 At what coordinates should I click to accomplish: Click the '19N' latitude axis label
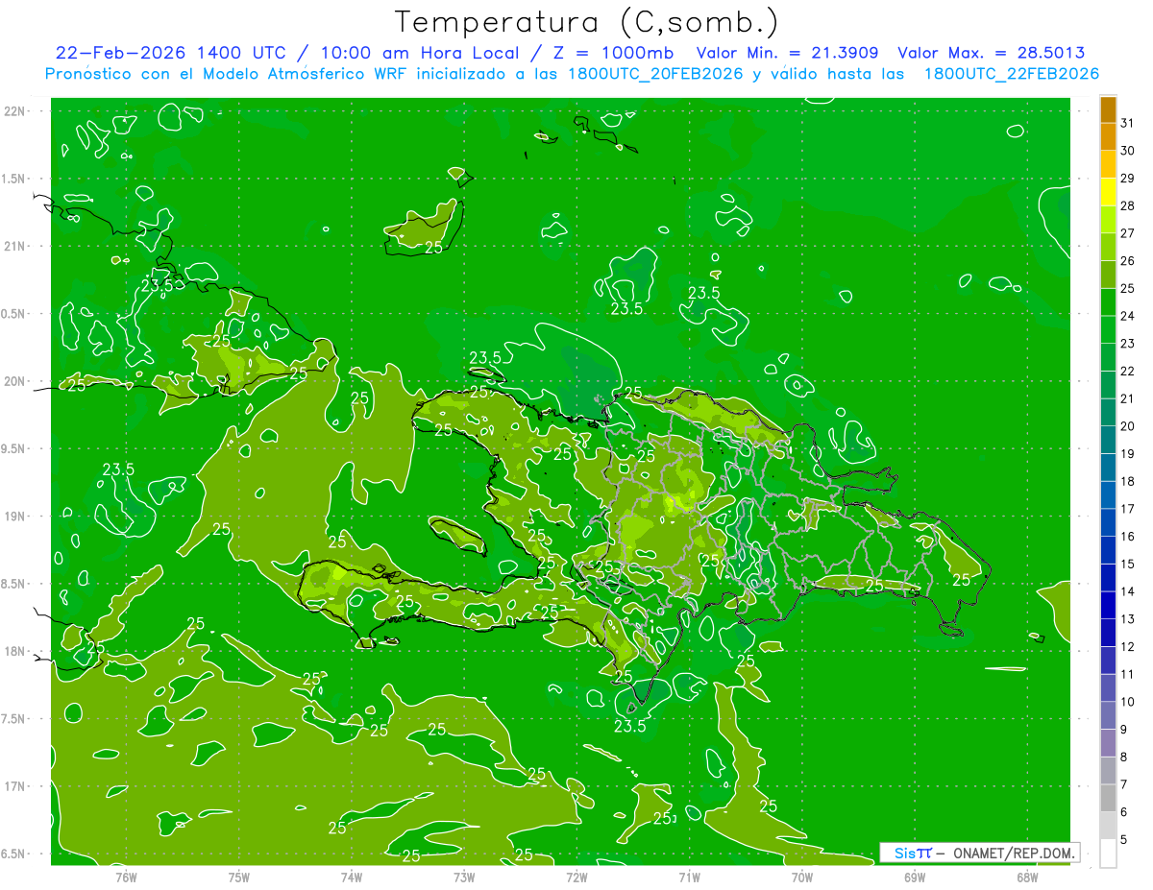(x=14, y=516)
